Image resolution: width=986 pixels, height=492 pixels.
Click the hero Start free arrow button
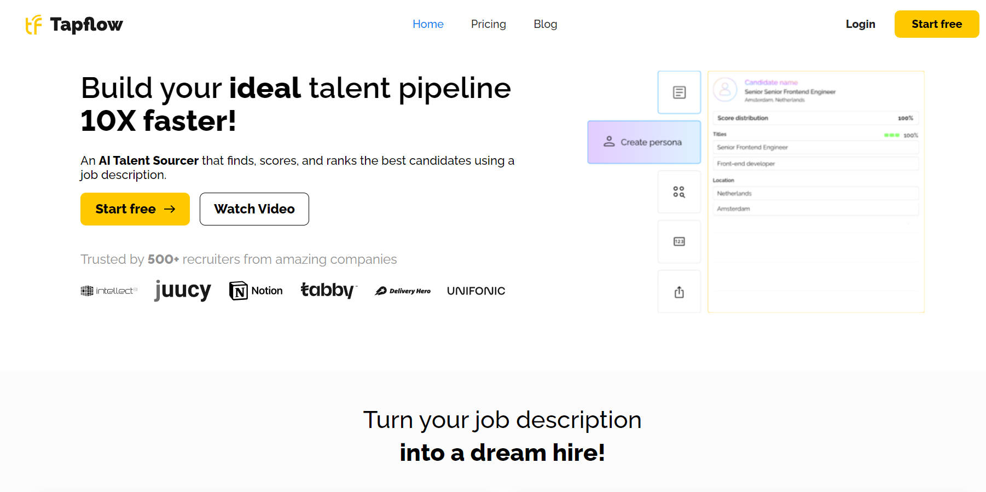135,209
